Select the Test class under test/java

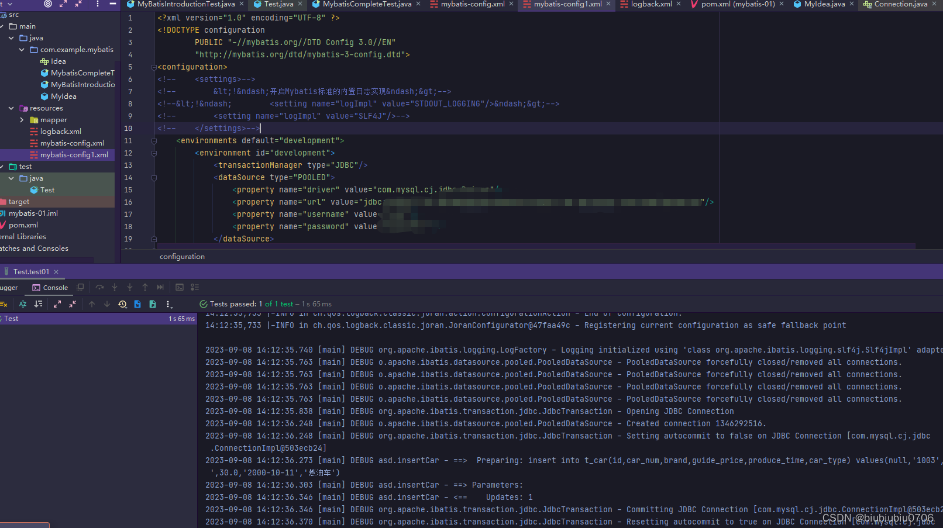(x=47, y=190)
